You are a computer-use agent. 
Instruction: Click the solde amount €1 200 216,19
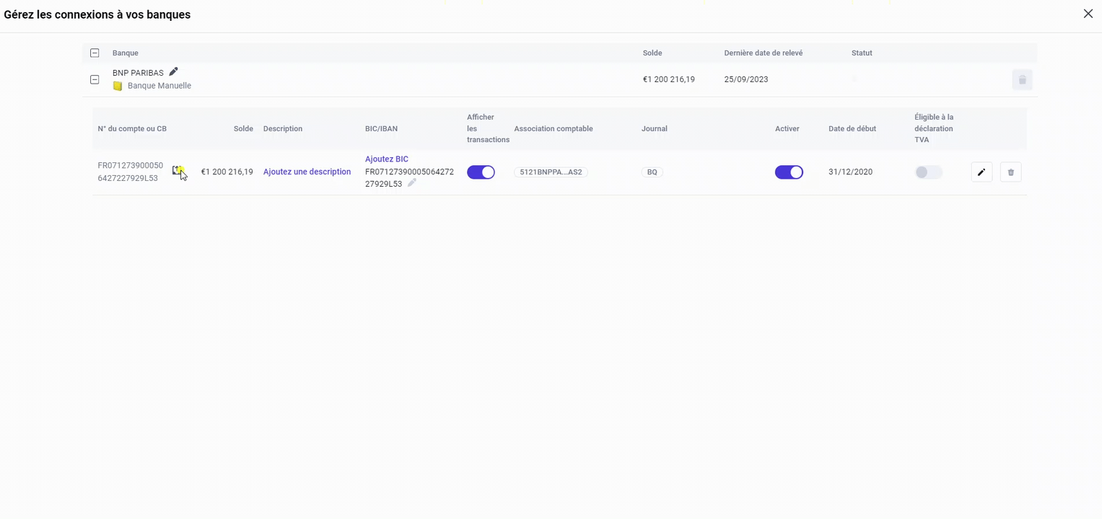(x=227, y=172)
